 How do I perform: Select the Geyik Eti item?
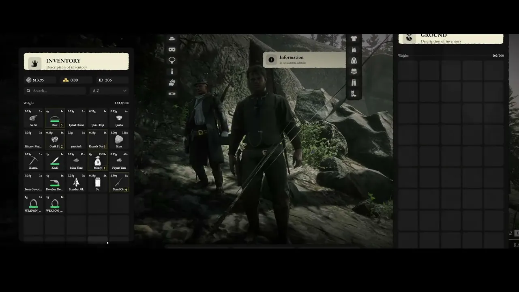click(x=55, y=140)
